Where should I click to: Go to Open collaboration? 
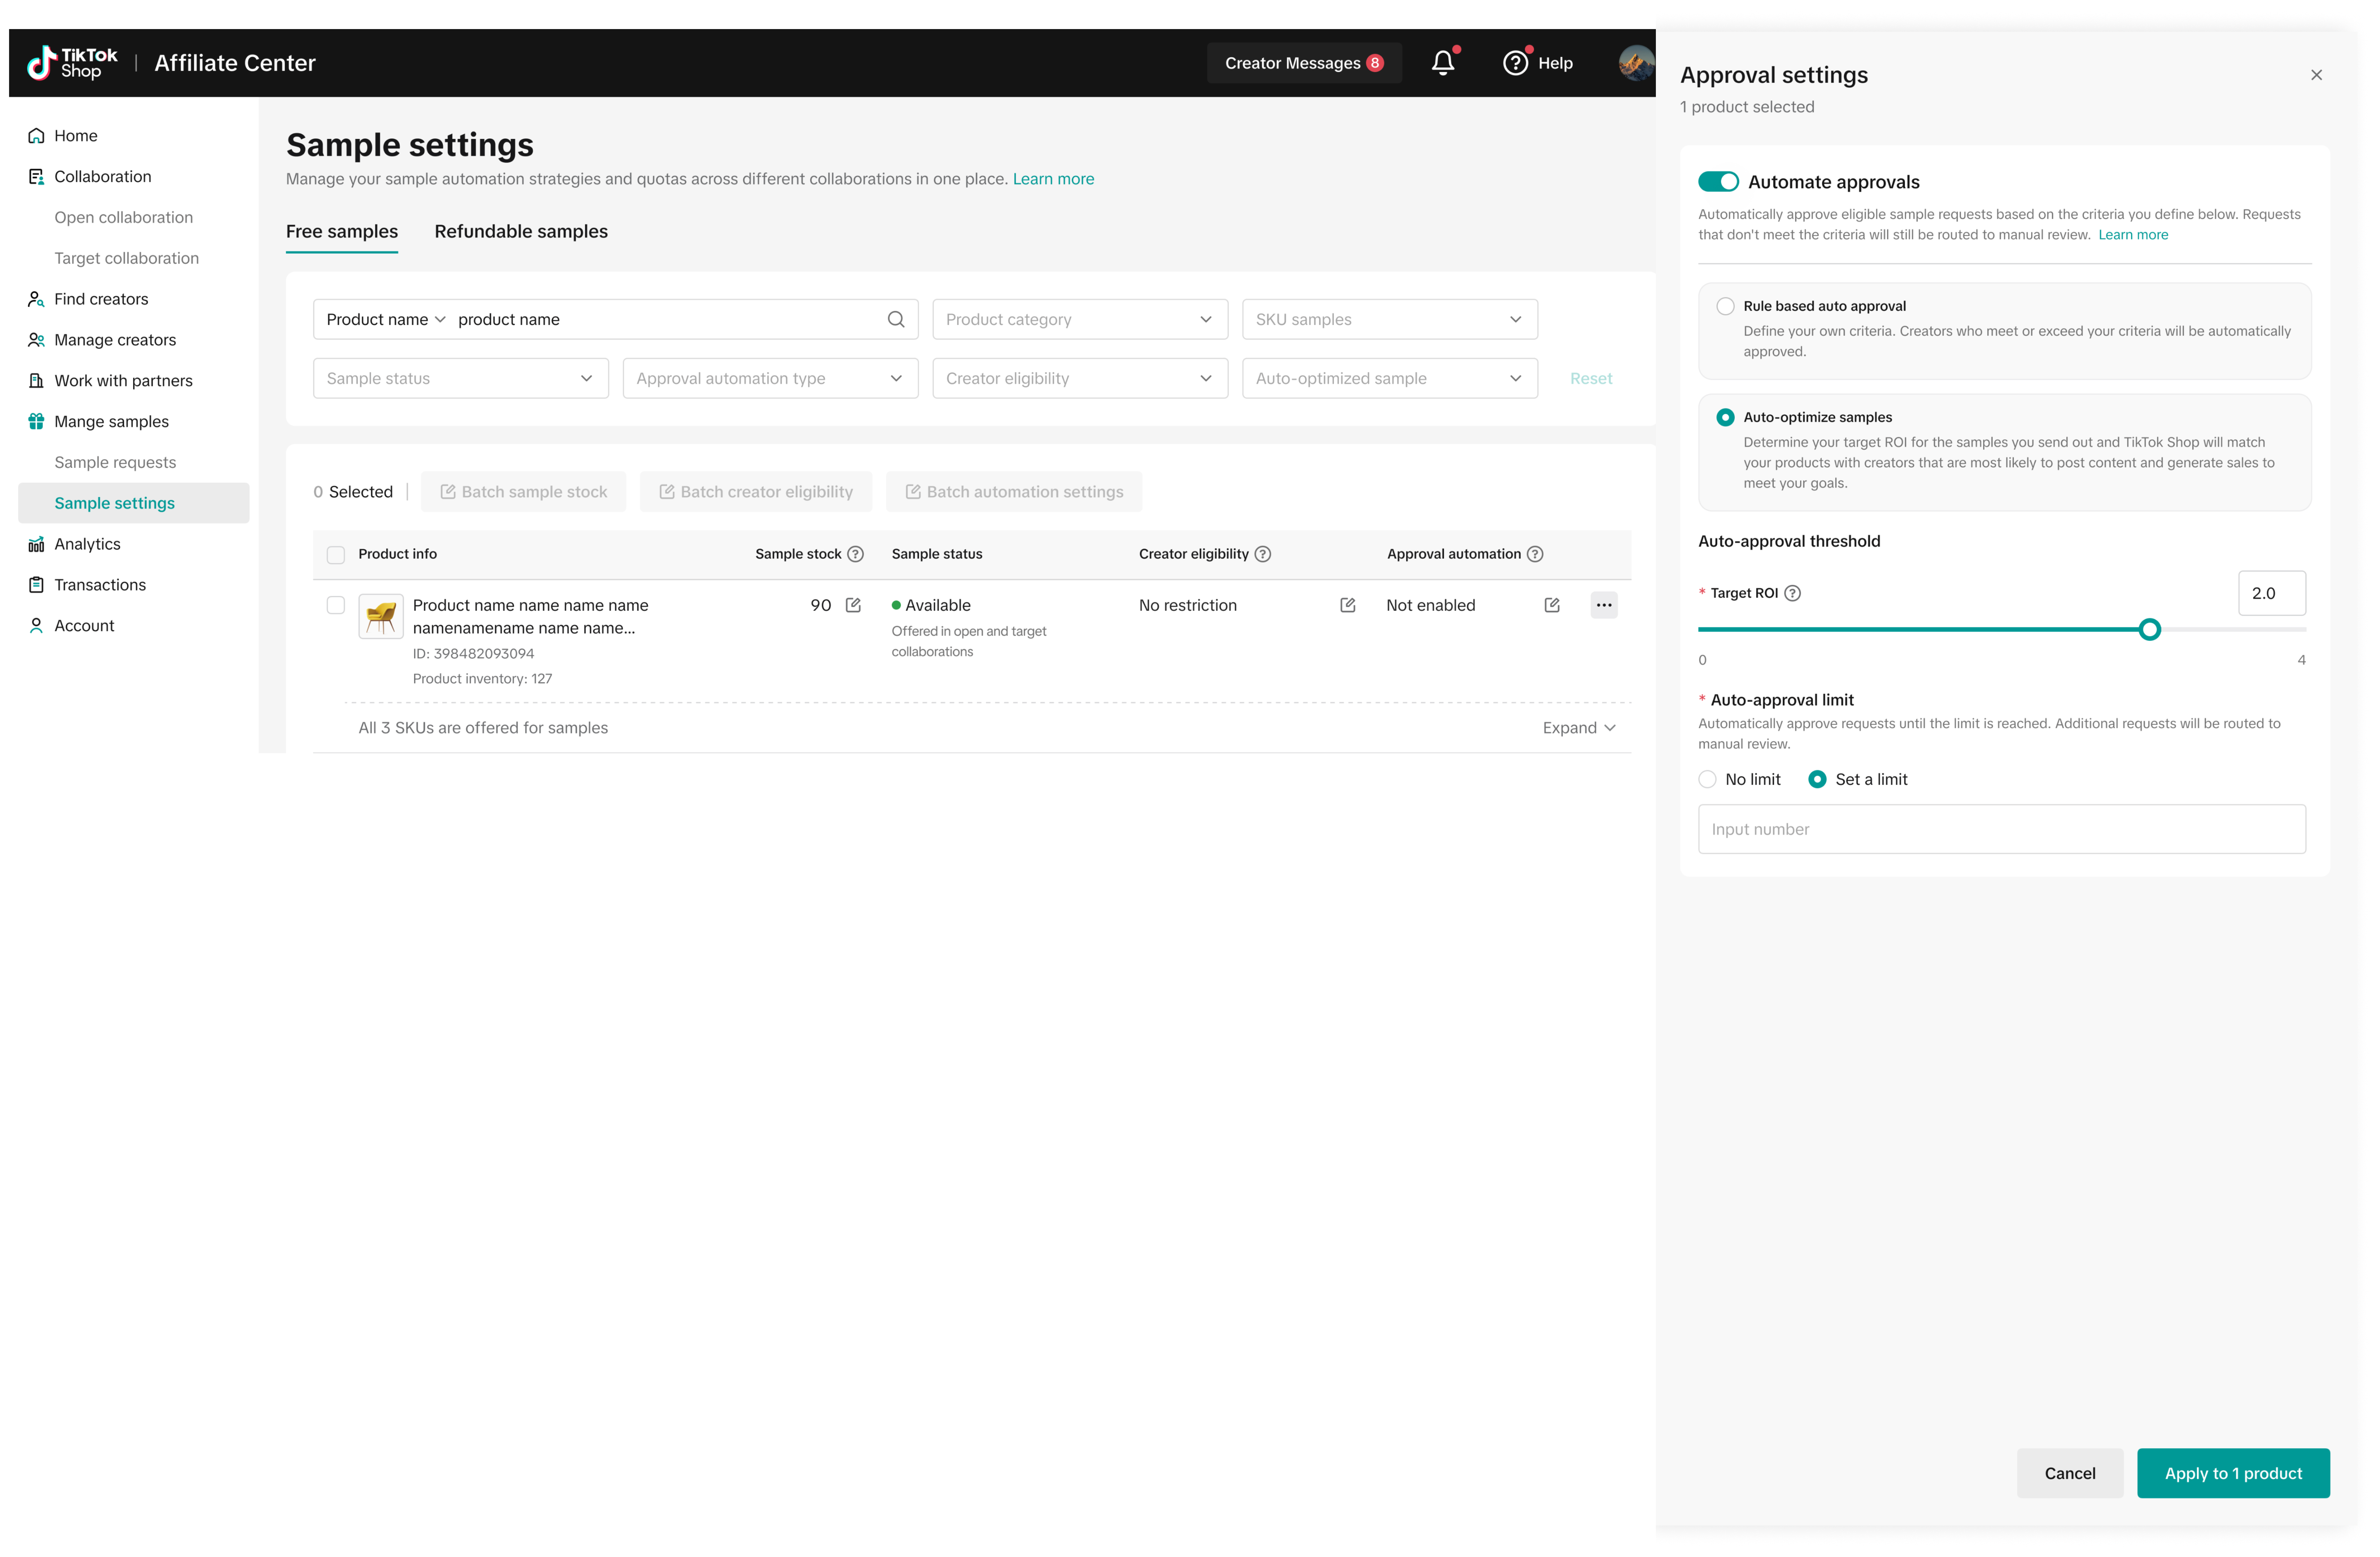click(x=124, y=218)
